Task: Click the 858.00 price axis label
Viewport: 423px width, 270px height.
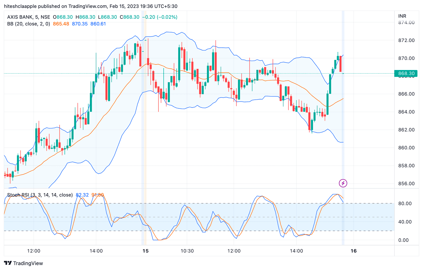Action: point(406,166)
